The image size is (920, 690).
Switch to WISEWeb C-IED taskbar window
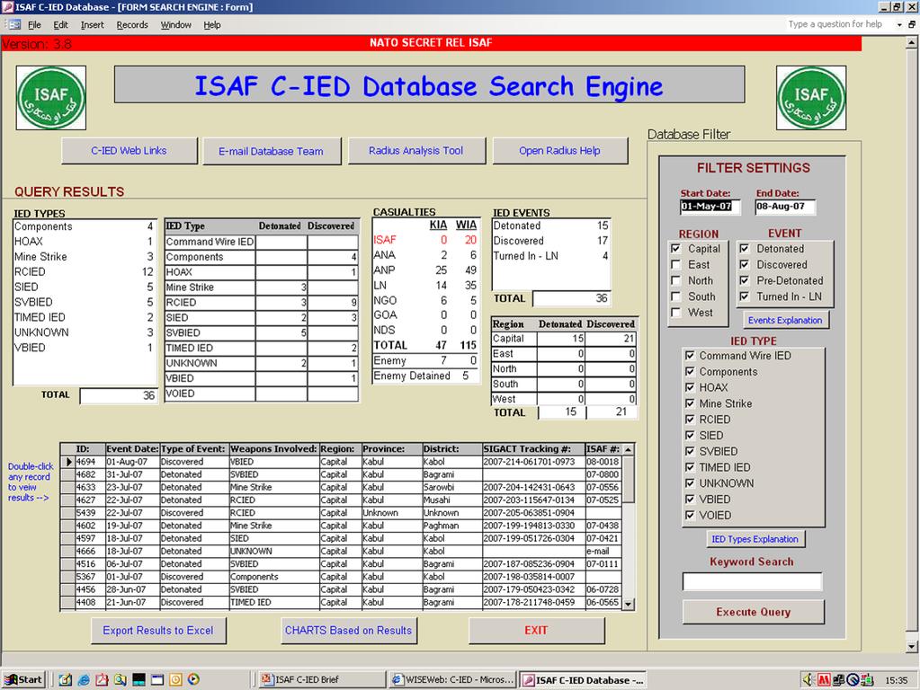coord(452,679)
